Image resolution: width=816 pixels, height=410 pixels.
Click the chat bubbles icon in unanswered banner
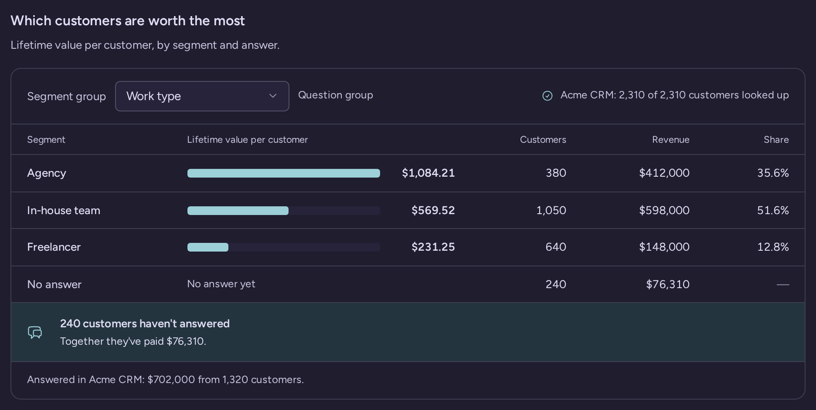coord(35,333)
